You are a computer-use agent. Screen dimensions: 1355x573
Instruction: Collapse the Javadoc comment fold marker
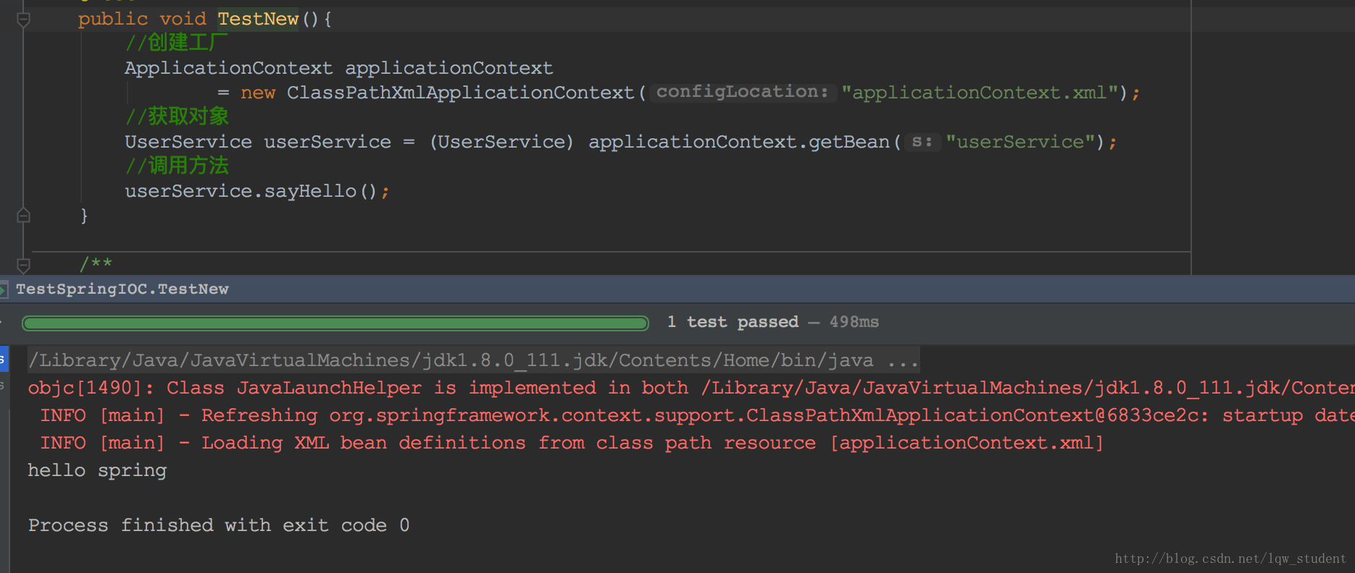23,265
